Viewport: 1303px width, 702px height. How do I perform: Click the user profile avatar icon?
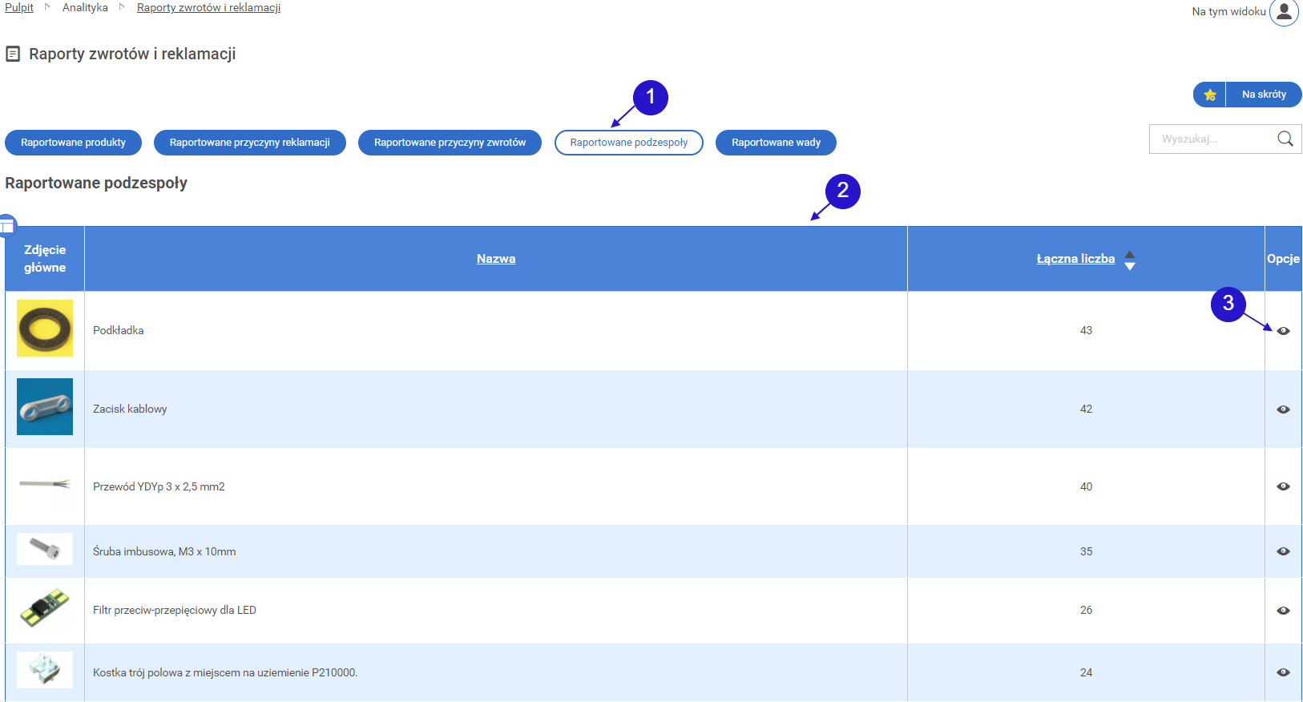(x=1284, y=12)
